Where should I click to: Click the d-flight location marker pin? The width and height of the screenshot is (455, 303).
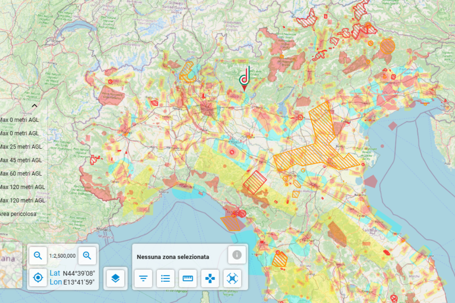245,79
